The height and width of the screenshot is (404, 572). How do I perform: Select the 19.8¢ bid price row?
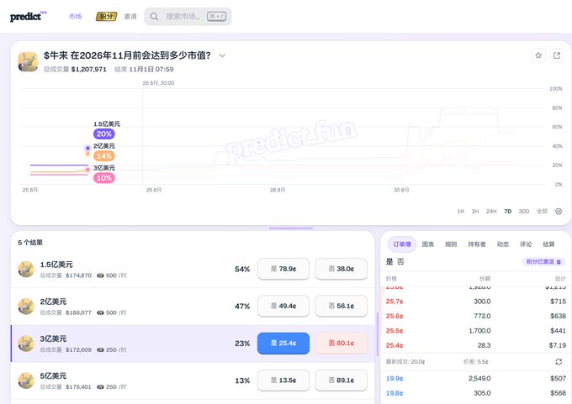476,393
